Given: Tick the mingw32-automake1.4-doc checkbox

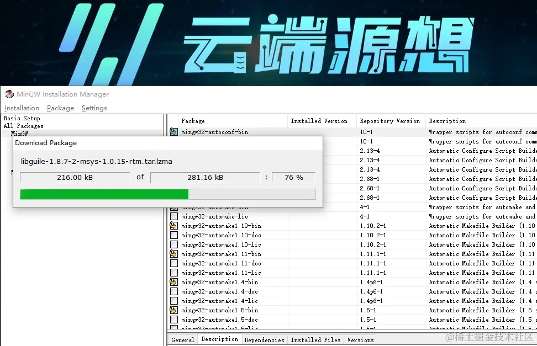Looking at the screenshot, I should [x=174, y=291].
